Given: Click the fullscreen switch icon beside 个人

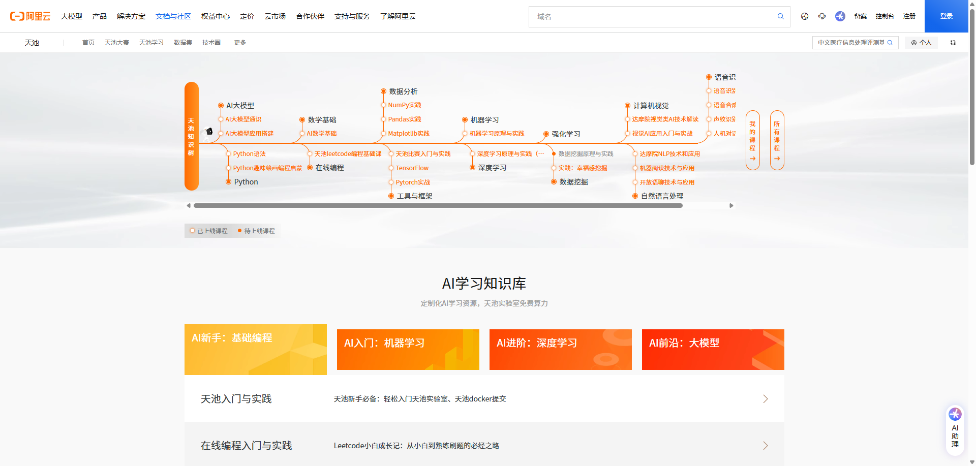Looking at the screenshot, I should tap(953, 43).
